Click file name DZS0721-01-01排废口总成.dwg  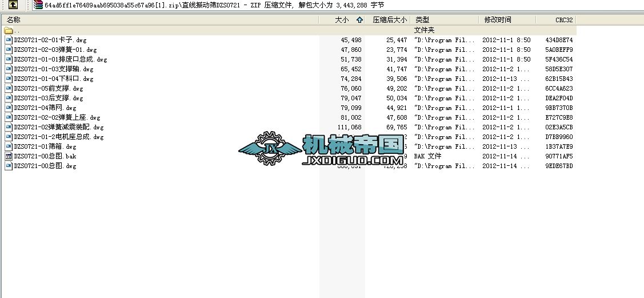(61, 59)
